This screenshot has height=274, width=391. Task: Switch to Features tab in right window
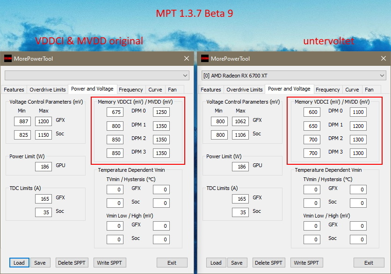coord(211,90)
